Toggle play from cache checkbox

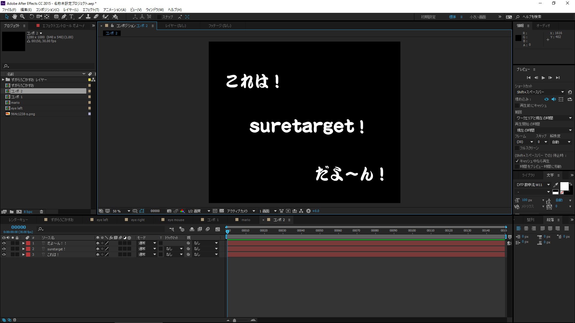pos(517,161)
